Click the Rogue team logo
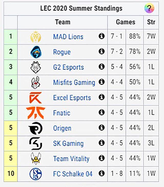 (35, 52)
